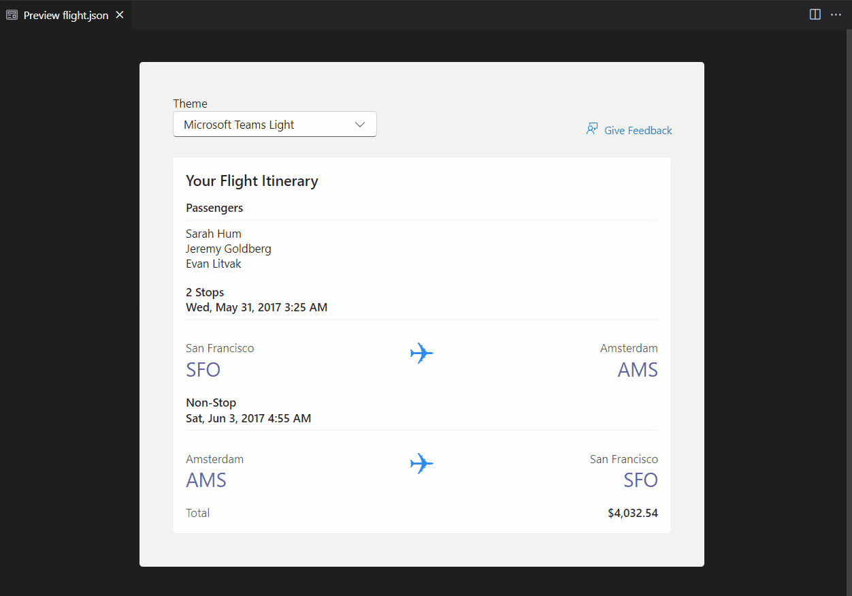Image resolution: width=852 pixels, height=596 pixels.
Task: Close the Preview flight.json tab
Action: (x=120, y=15)
